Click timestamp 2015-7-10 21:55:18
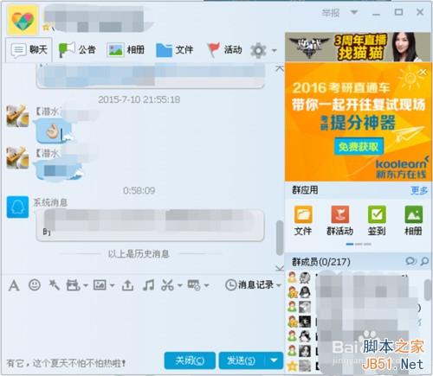 (x=139, y=99)
